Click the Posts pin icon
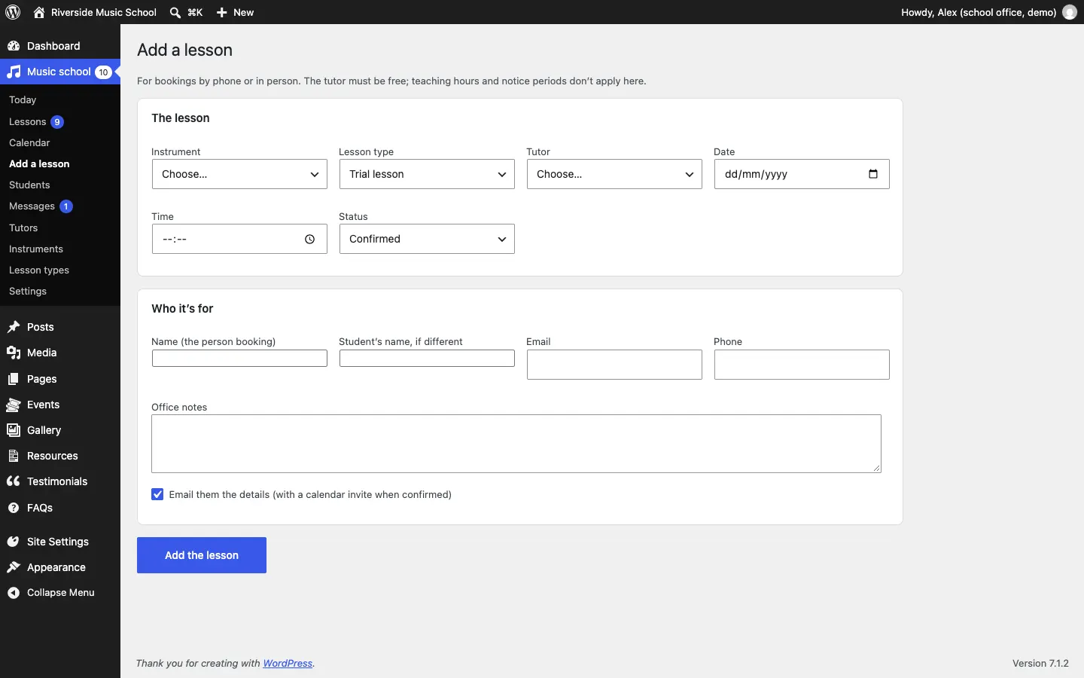This screenshot has height=678, width=1084. pyautogui.click(x=14, y=327)
